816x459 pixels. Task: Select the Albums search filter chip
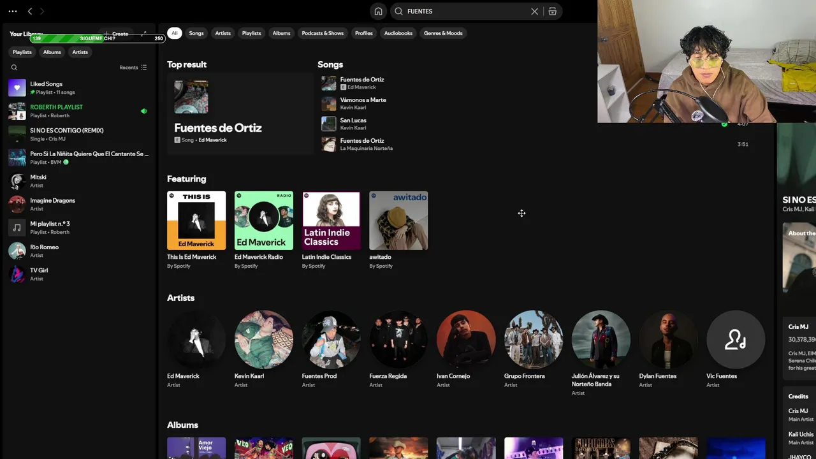click(281, 33)
